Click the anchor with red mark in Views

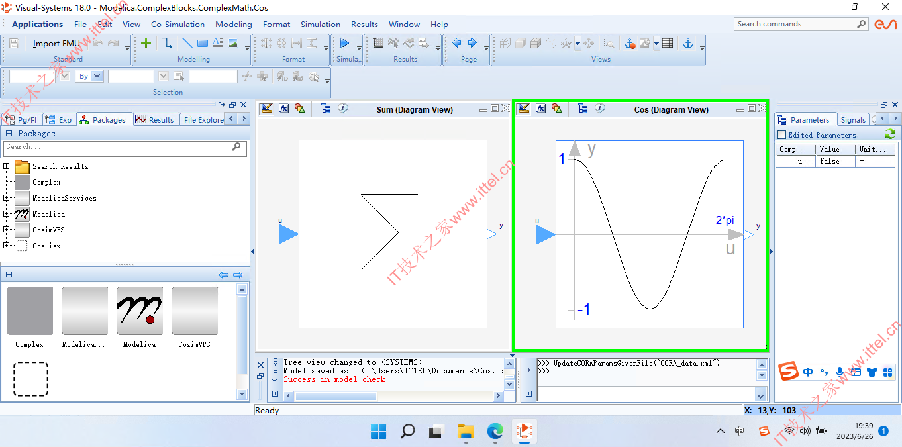click(629, 43)
